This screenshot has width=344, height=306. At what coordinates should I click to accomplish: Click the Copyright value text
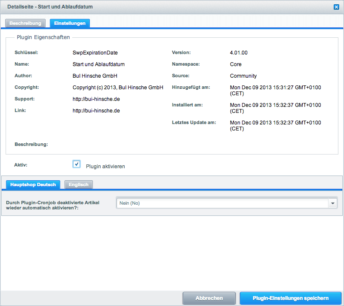tap(118, 87)
